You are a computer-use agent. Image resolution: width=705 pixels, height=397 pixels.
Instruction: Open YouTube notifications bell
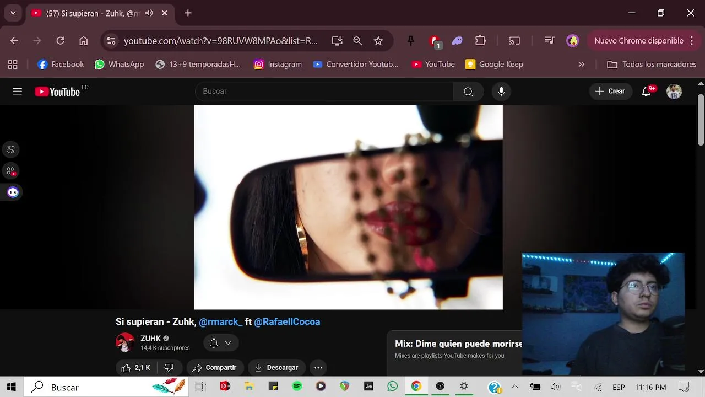click(x=647, y=92)
